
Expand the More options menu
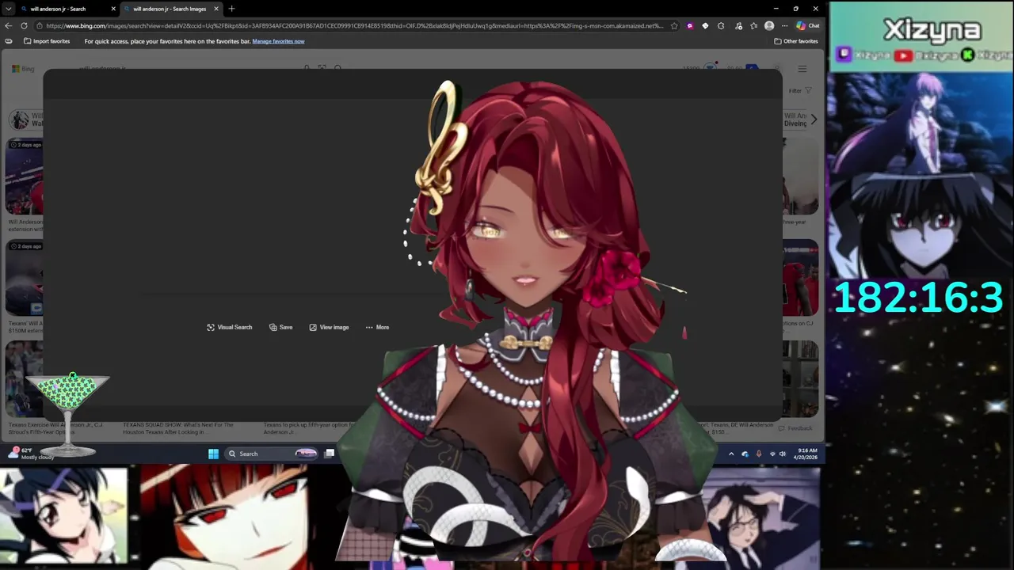377,327
